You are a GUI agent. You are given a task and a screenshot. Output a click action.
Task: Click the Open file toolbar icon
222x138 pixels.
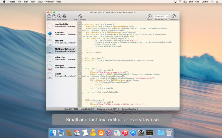[x=54, y=16]
